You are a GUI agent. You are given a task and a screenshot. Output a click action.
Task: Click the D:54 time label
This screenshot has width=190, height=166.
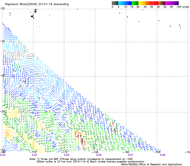pos(35,155)
